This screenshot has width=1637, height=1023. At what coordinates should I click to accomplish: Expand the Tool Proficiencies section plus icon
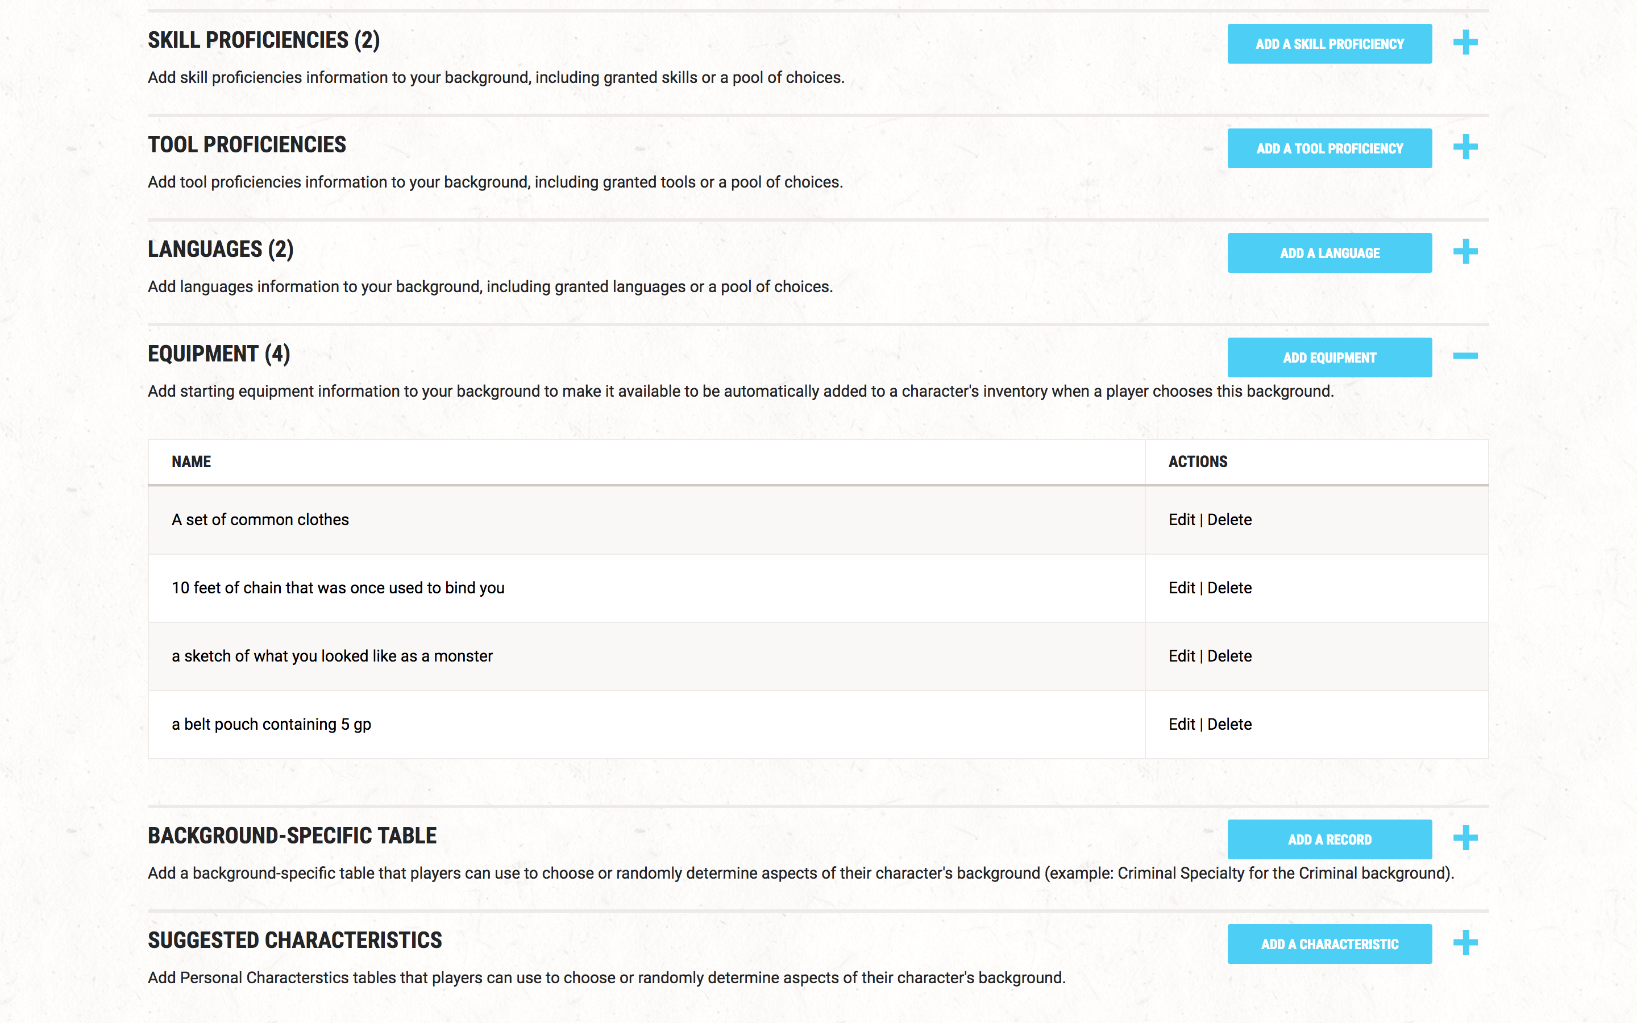[1465, 147]
